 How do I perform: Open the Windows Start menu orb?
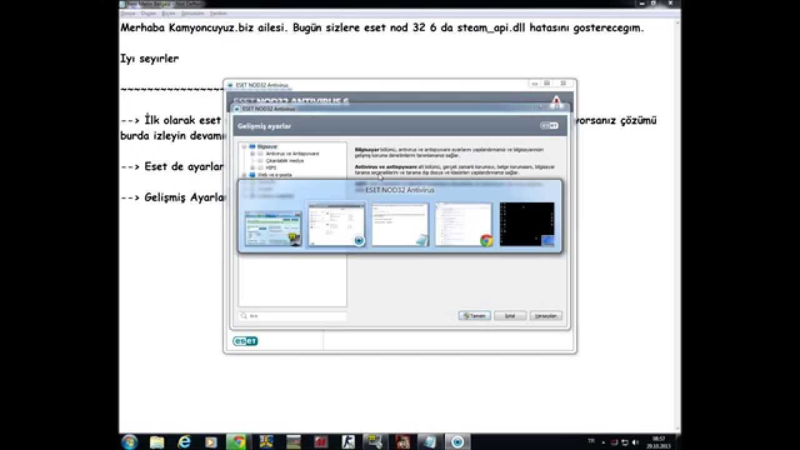(x=129, y=441)
